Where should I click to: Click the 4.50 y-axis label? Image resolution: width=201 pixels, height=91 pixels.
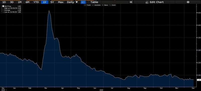[x=199, y=13]
